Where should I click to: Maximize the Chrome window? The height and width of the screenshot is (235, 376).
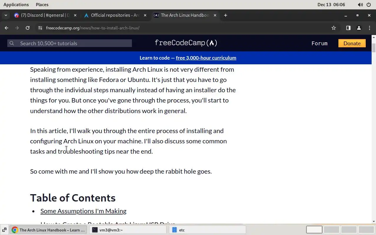pyautogui.click(x=357, y=15)
